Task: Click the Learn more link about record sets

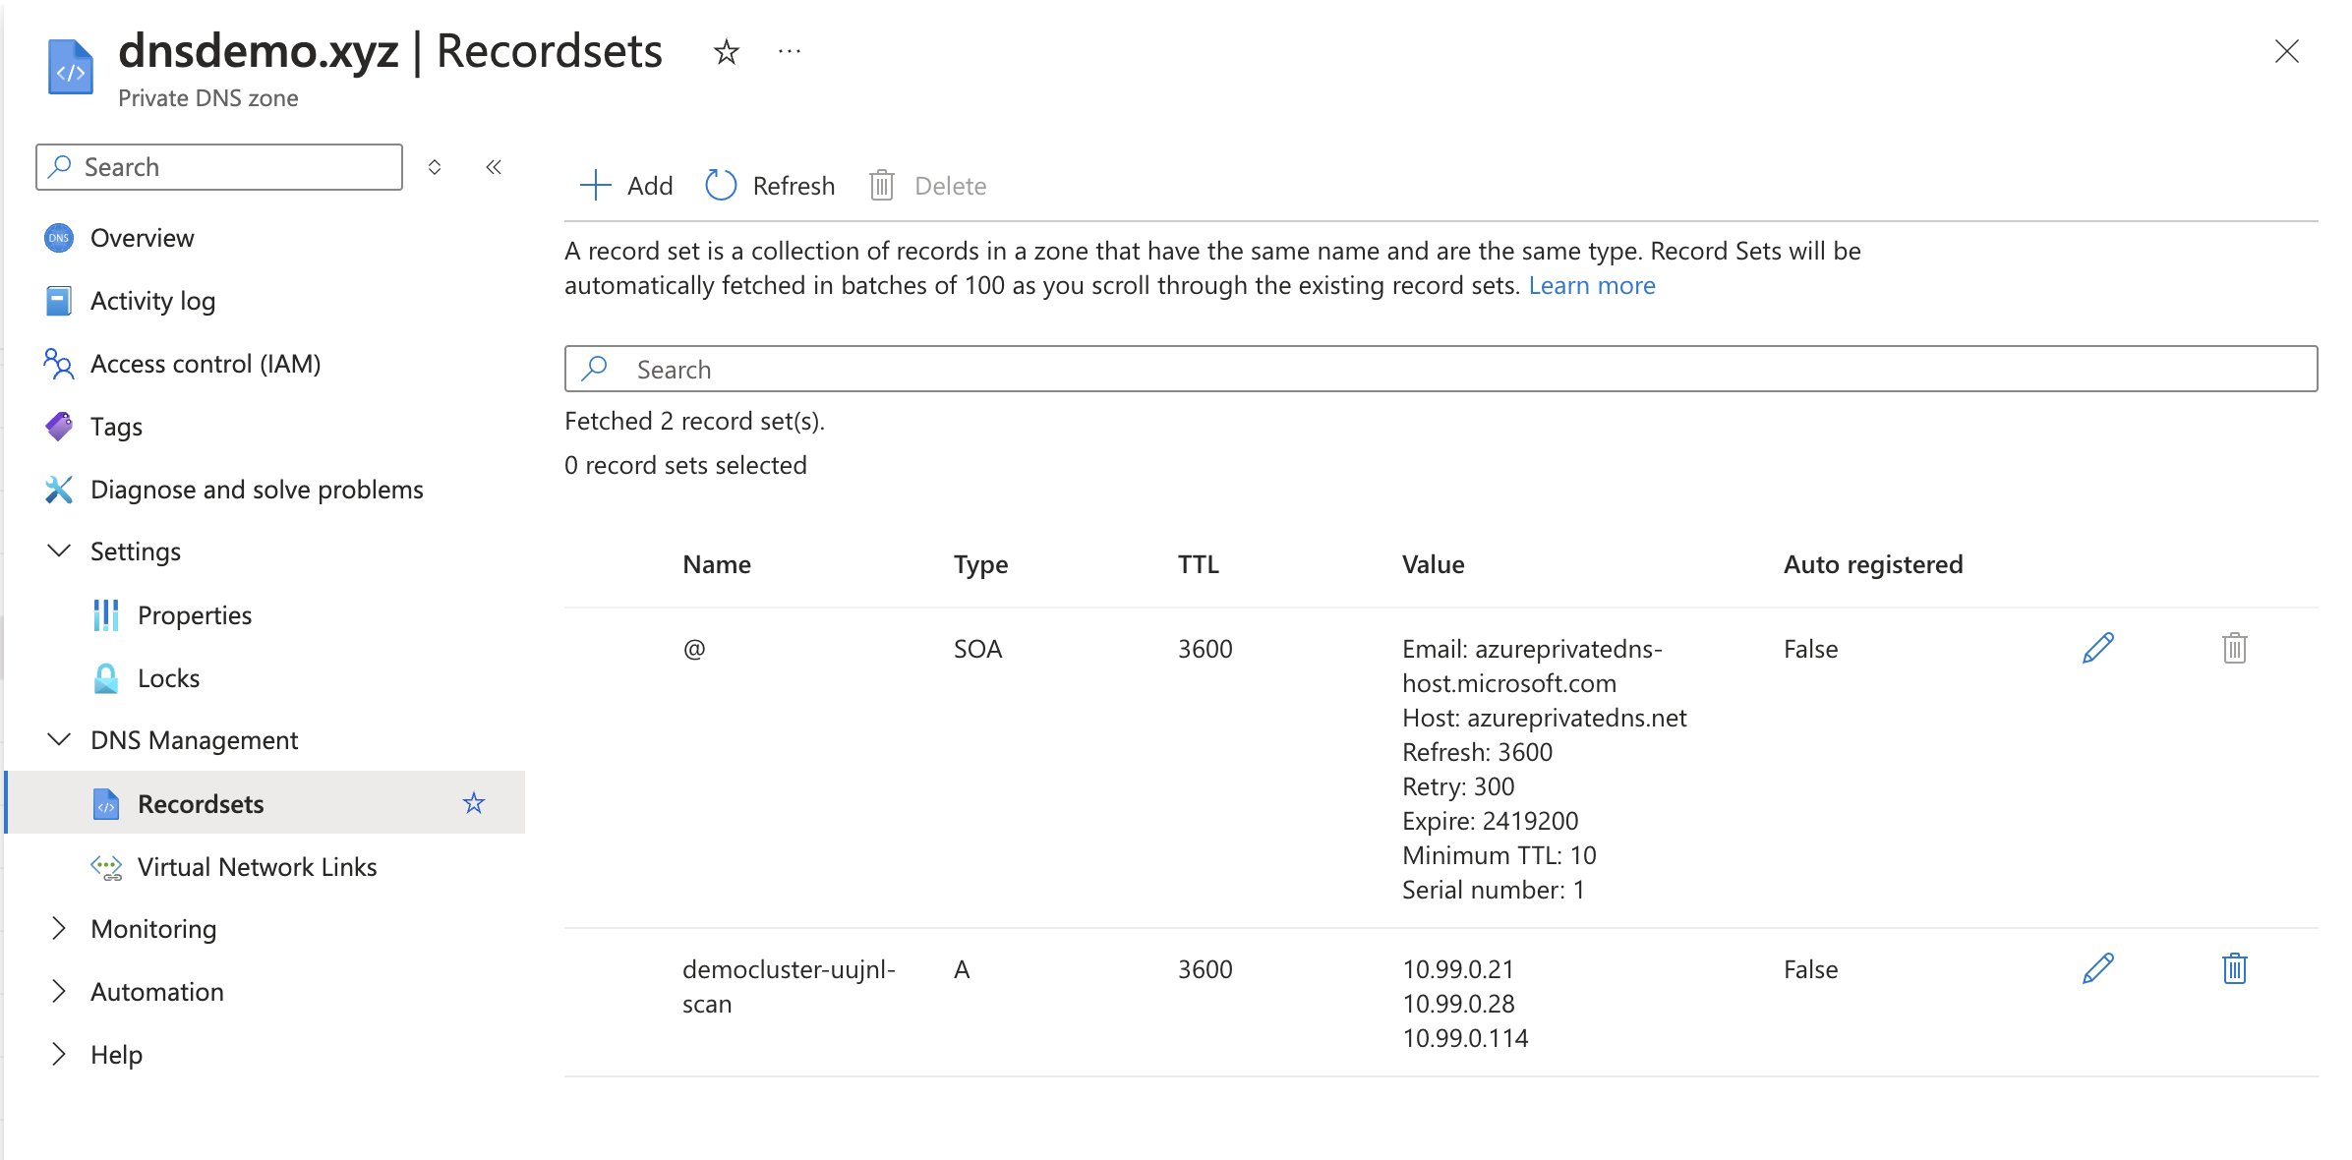Action: (x=1591, y=285)
